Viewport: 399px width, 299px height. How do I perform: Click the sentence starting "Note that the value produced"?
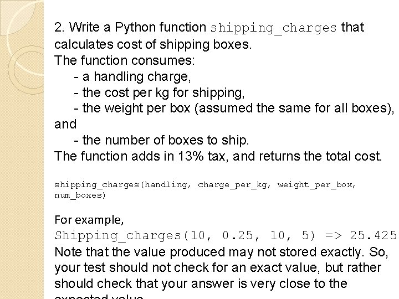coord(221,252)
